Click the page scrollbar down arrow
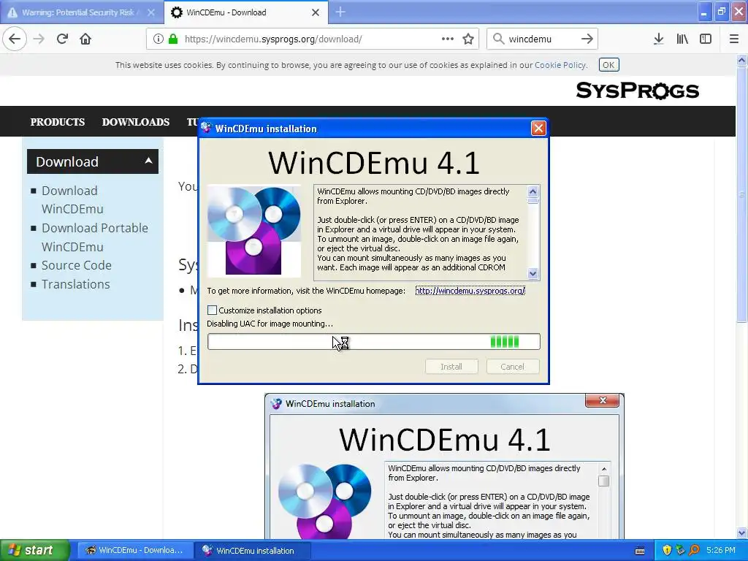 pos(742,533)
